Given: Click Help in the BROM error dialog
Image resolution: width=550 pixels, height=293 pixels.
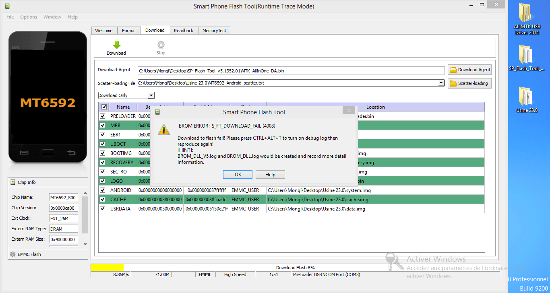Looking at the screenshot, I should (271, 175).
